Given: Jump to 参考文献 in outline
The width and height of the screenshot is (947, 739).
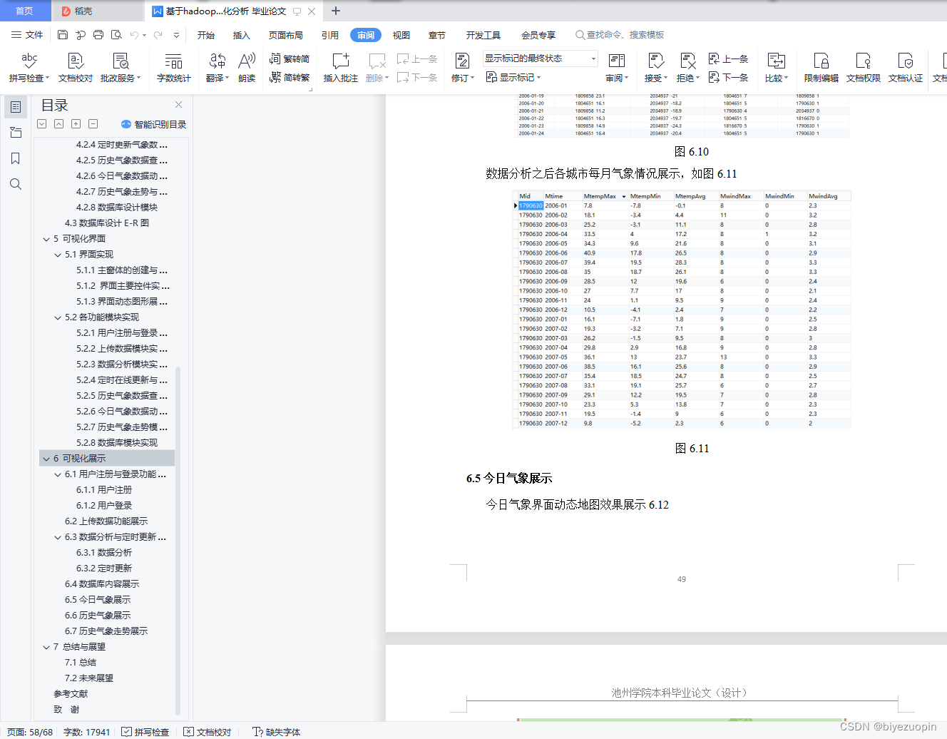Looking at the screenshot, I should click(x=71, y=694).
